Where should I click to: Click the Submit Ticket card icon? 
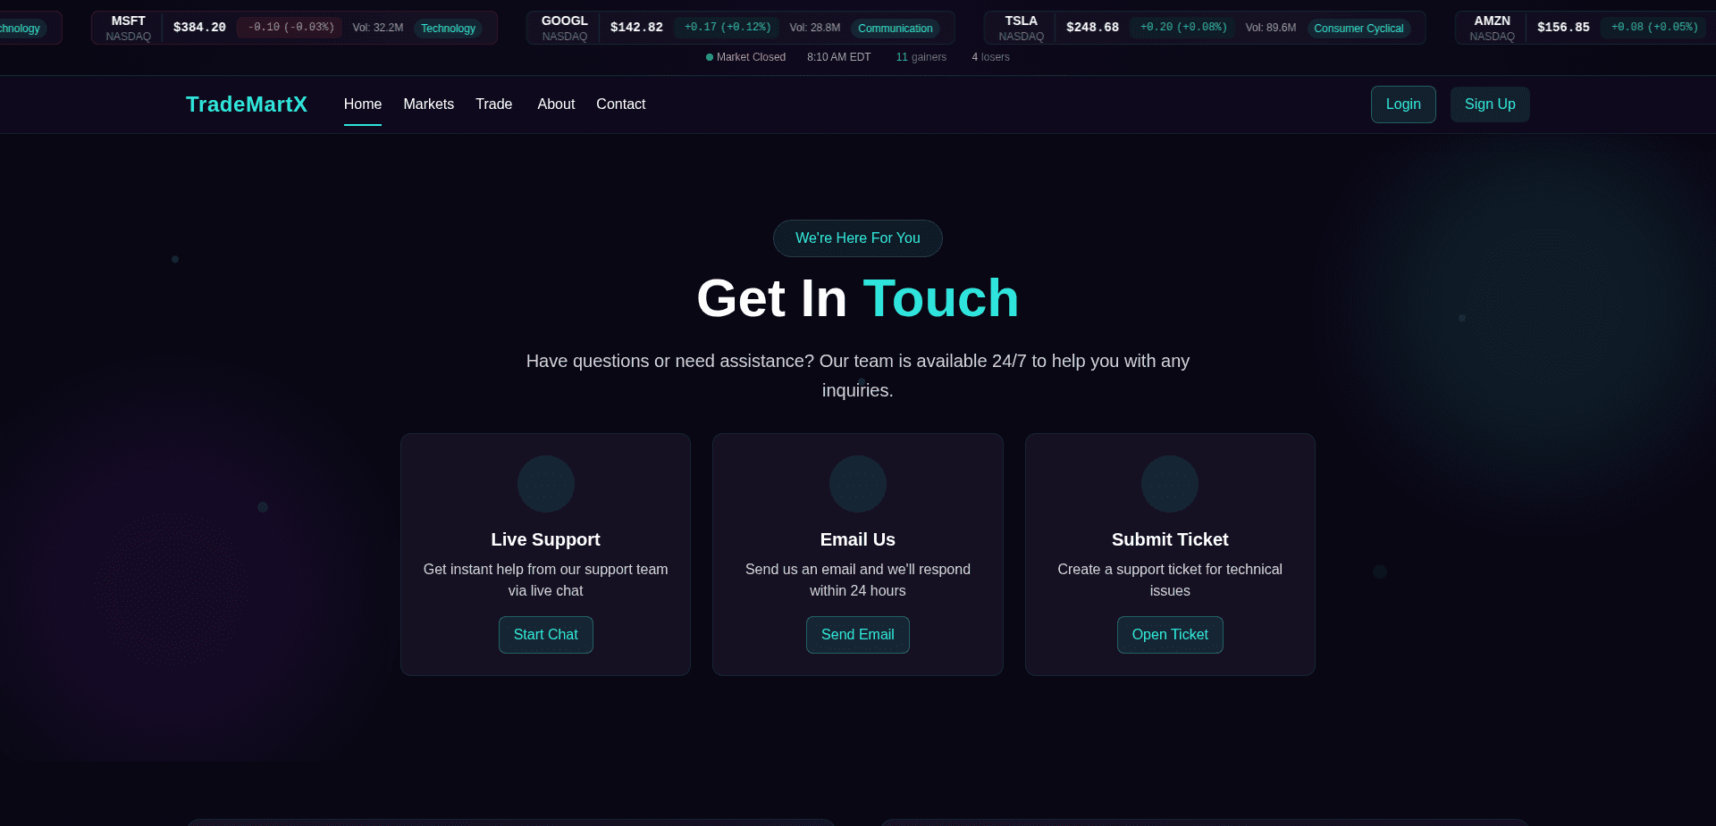click(1169, 484)
